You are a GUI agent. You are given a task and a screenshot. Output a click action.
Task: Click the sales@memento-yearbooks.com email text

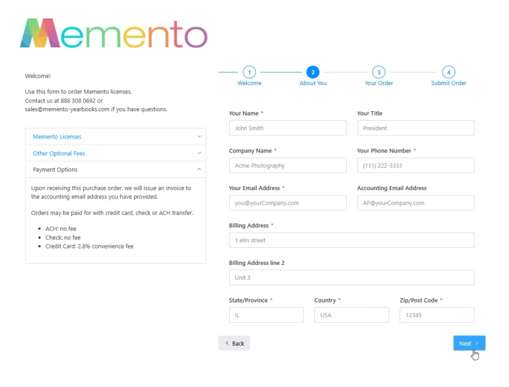(x=67, y=109)
